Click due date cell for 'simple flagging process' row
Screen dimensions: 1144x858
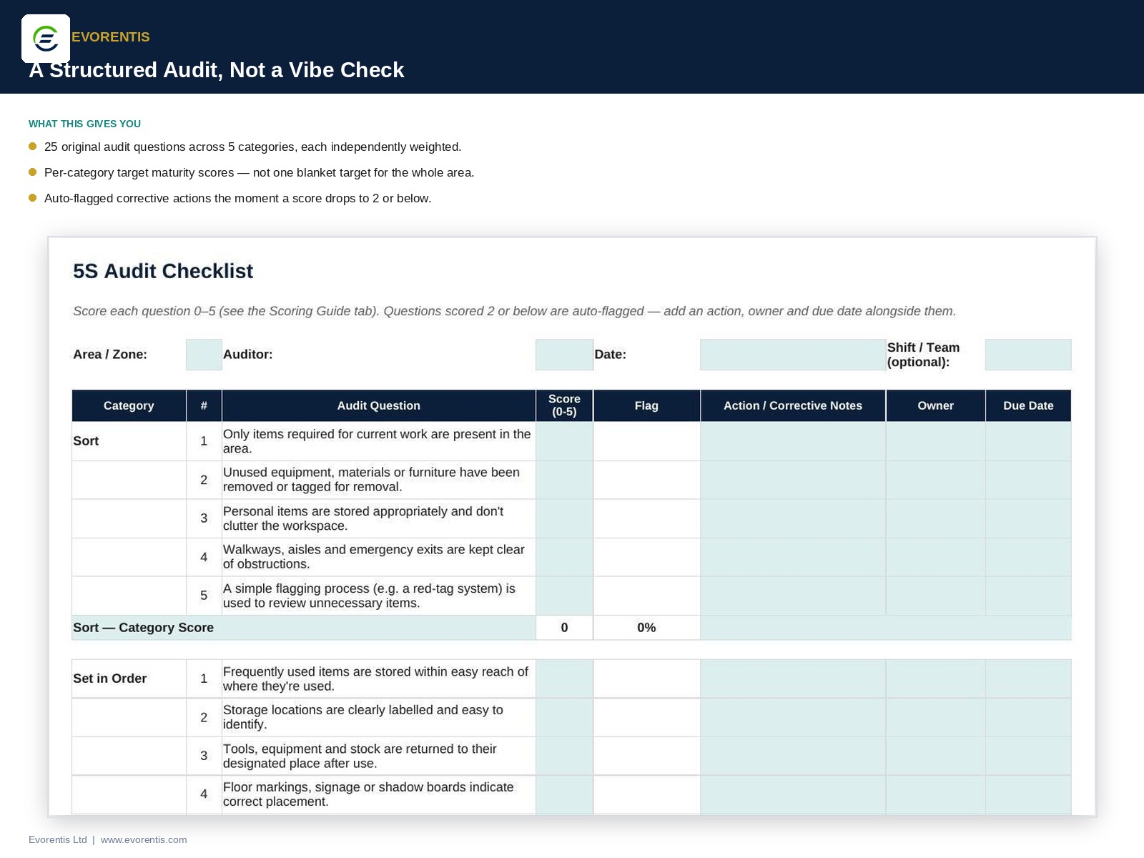pos(1028,596)
